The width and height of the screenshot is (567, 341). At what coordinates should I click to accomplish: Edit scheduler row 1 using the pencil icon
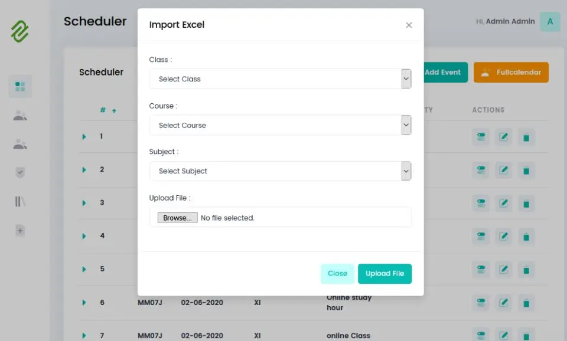503,137
